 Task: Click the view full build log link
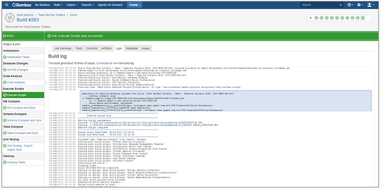[115, 63]
